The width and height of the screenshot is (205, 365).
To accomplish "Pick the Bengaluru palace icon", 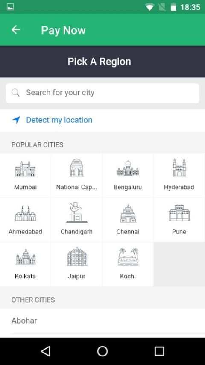I will tap(128, 168).
